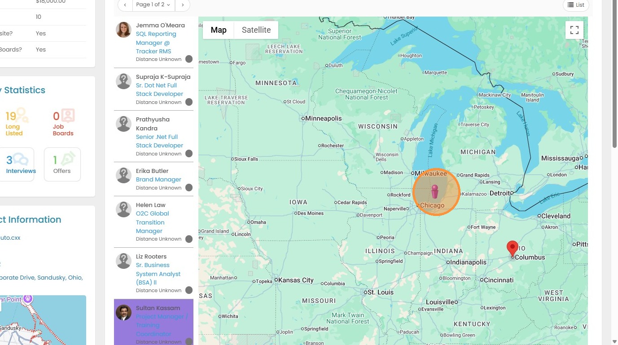The image size is (618, 345).
Task: Open the Page 1 of 2 dropdown
Action: point(153,4)
